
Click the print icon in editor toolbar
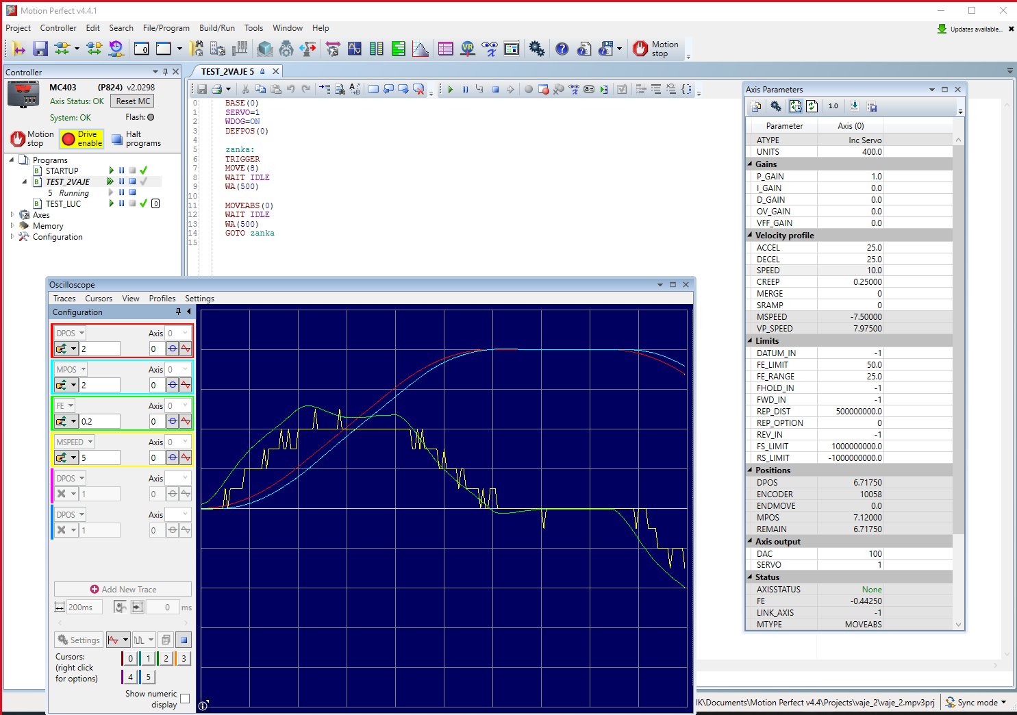tap(217, 89)
